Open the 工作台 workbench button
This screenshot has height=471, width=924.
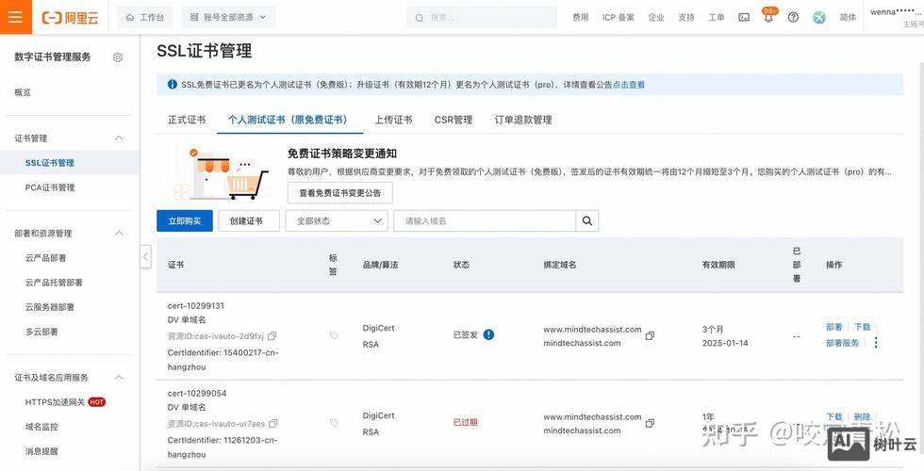pos(145,18)
